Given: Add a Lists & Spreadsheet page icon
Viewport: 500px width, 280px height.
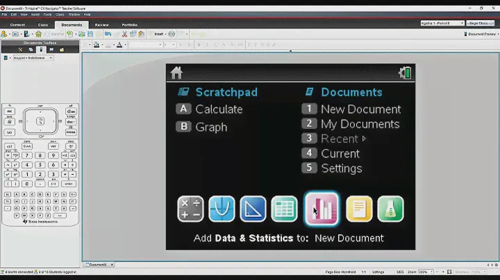Looking at the screenshot, I should click(284, 209).
